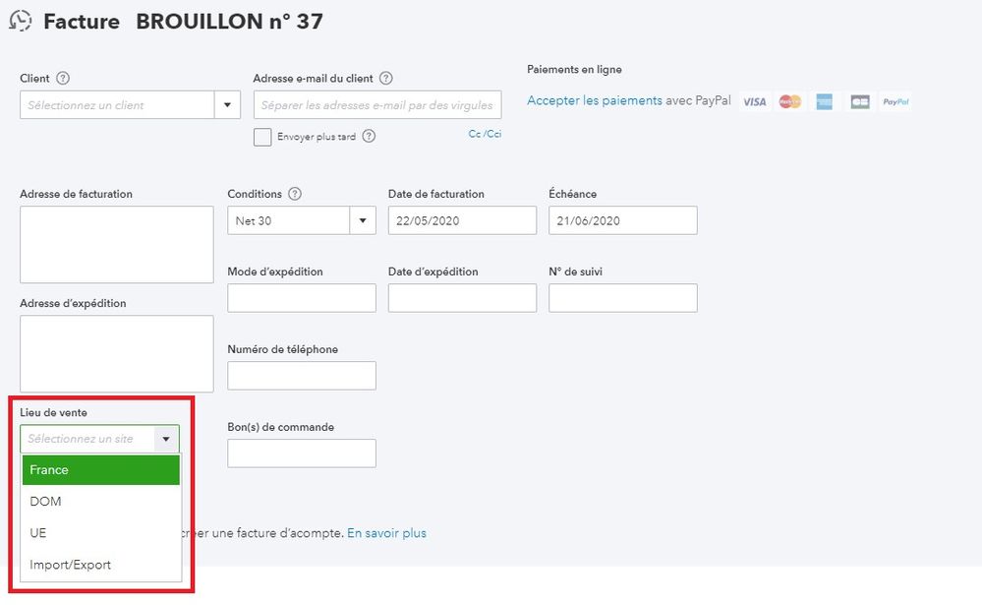Toggle the Lieu de vente dropdown arrow
The image size is (982, 605).
tap(167, 439)
